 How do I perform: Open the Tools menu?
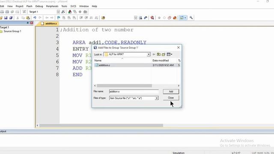coord(64,6)
